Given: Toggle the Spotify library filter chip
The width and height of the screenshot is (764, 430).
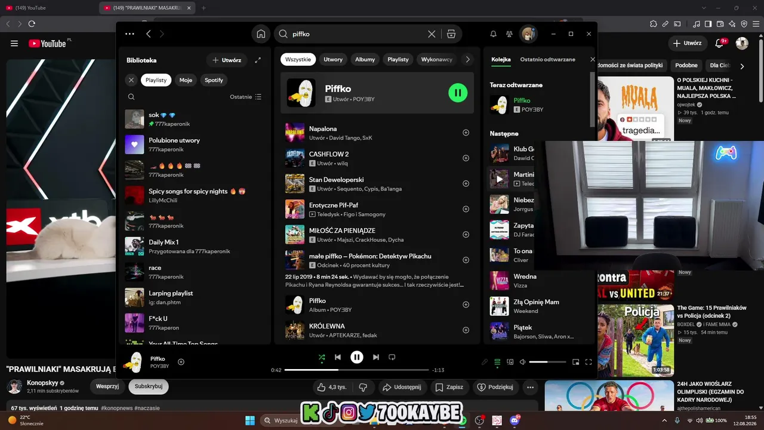Looking at the screenshot, I should 214,80.
